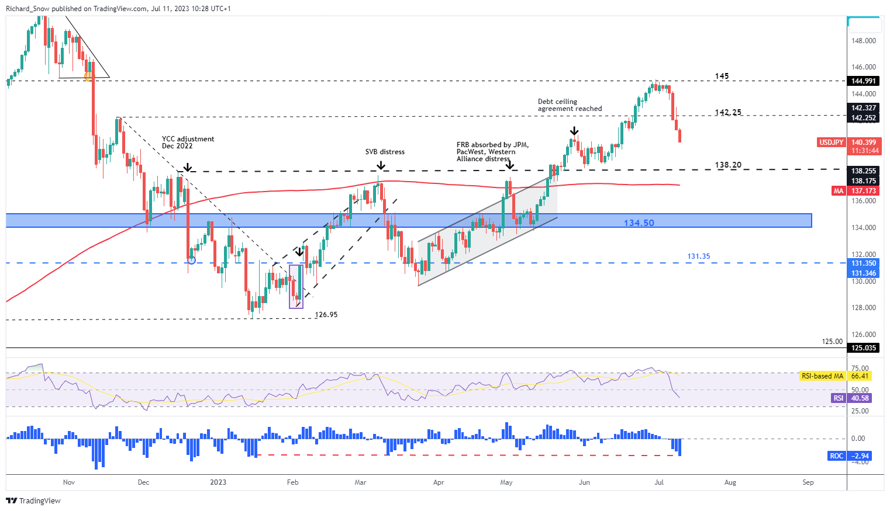Click the 136.000 price axis value
The height and width of the screenshot is (511, 890).
click(864, 201)
